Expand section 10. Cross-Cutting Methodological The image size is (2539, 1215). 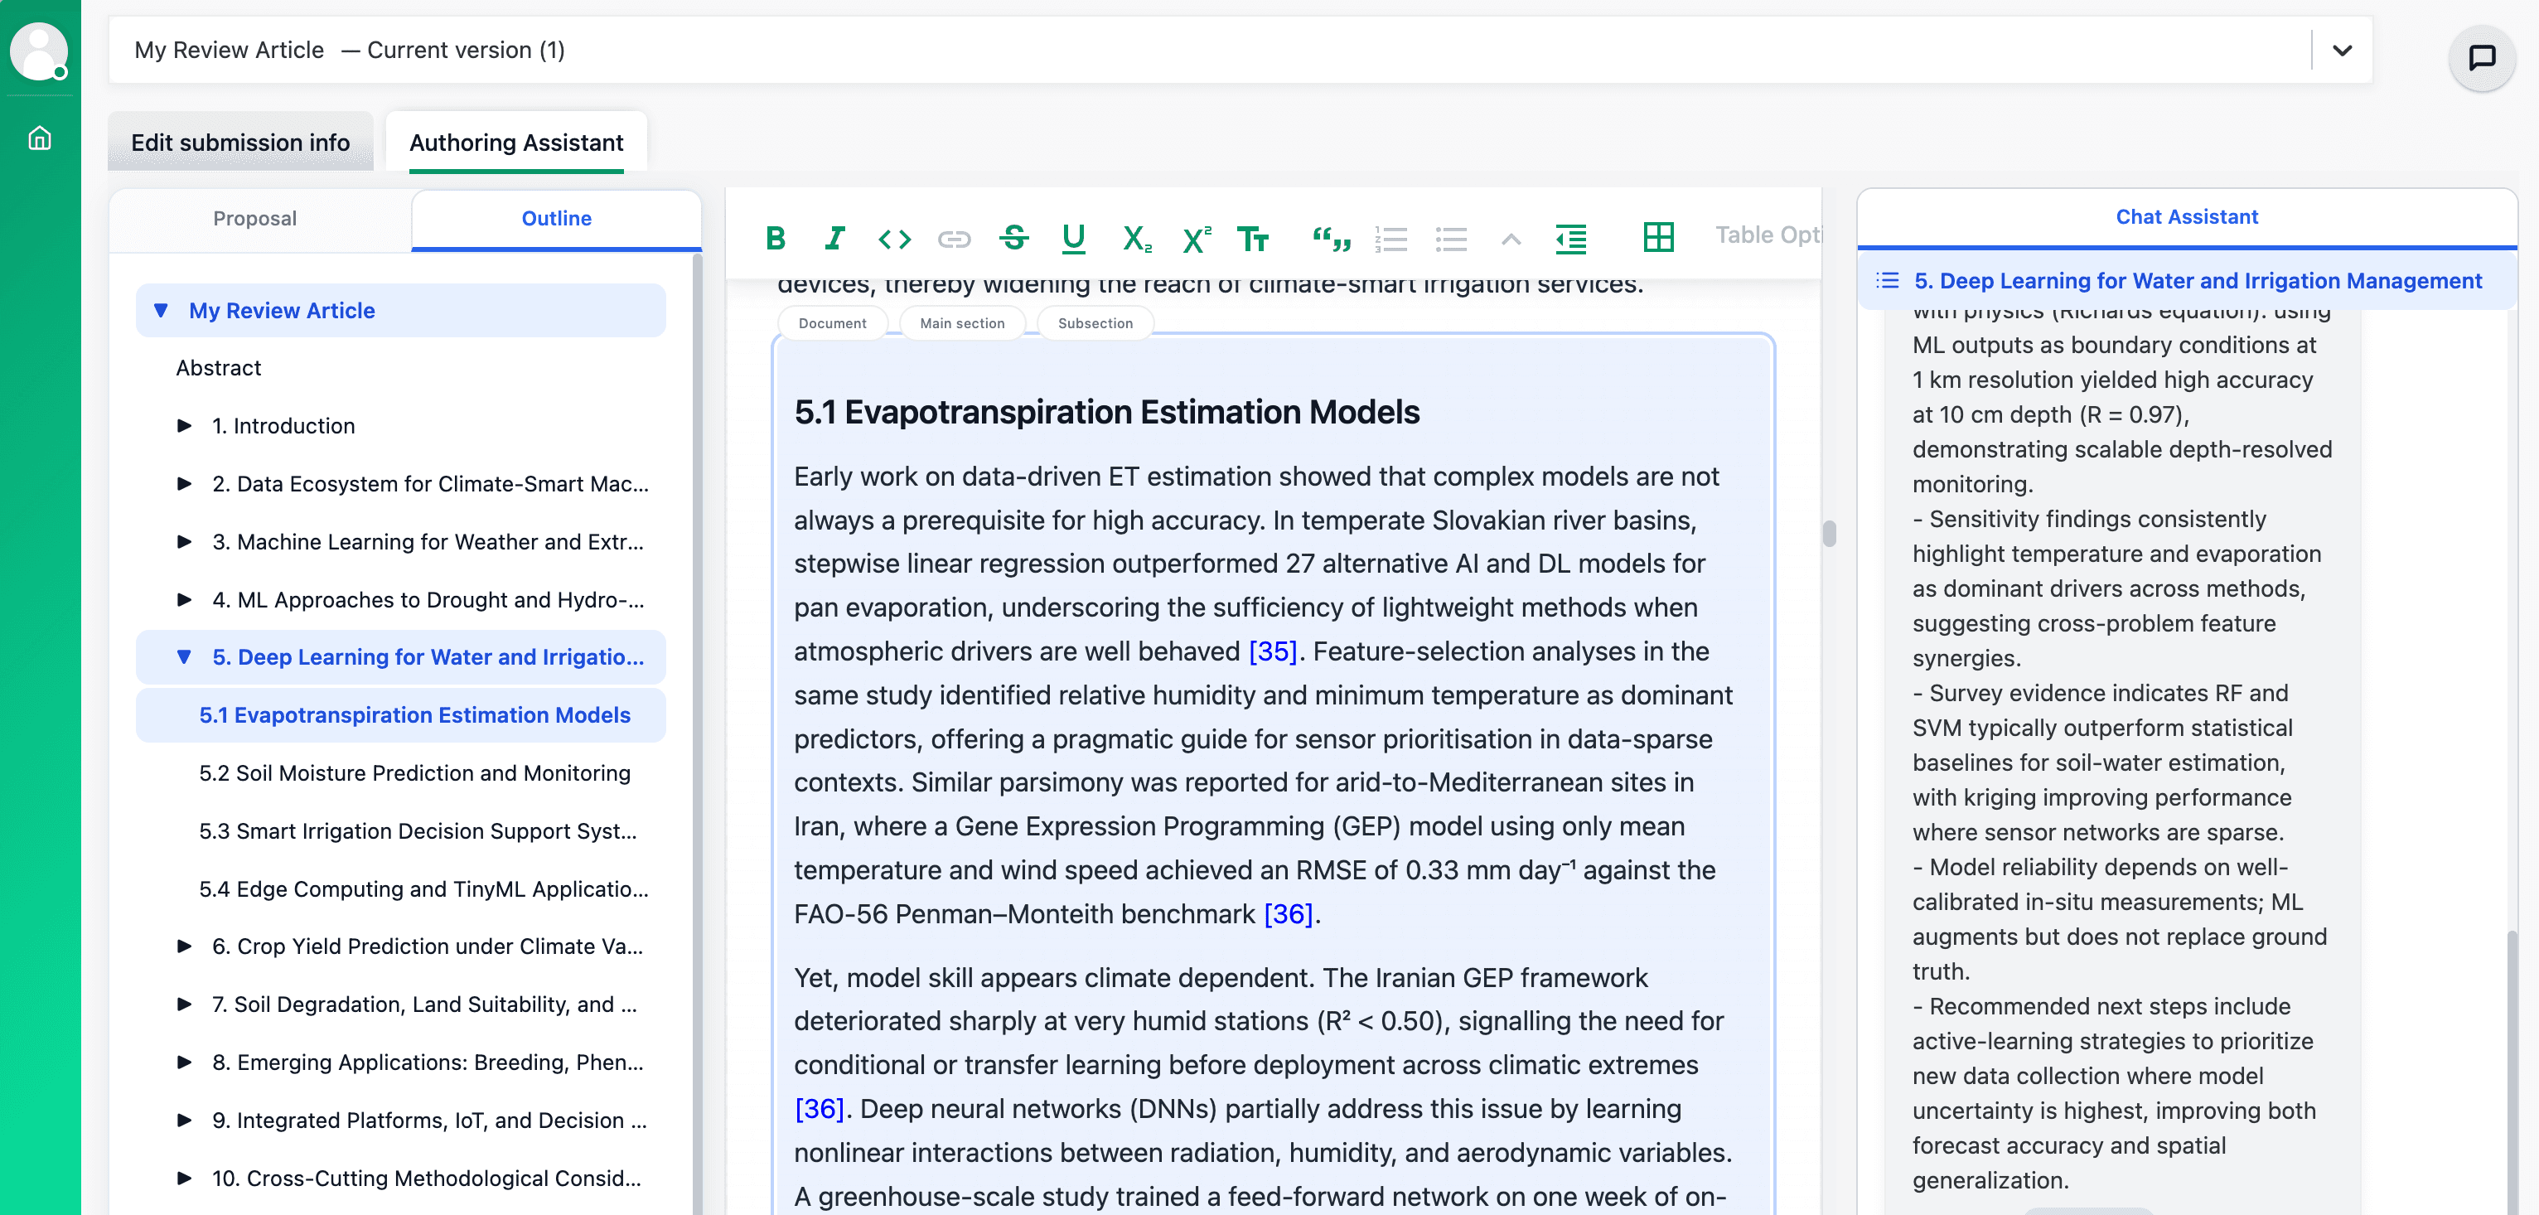coord(184,1179)
